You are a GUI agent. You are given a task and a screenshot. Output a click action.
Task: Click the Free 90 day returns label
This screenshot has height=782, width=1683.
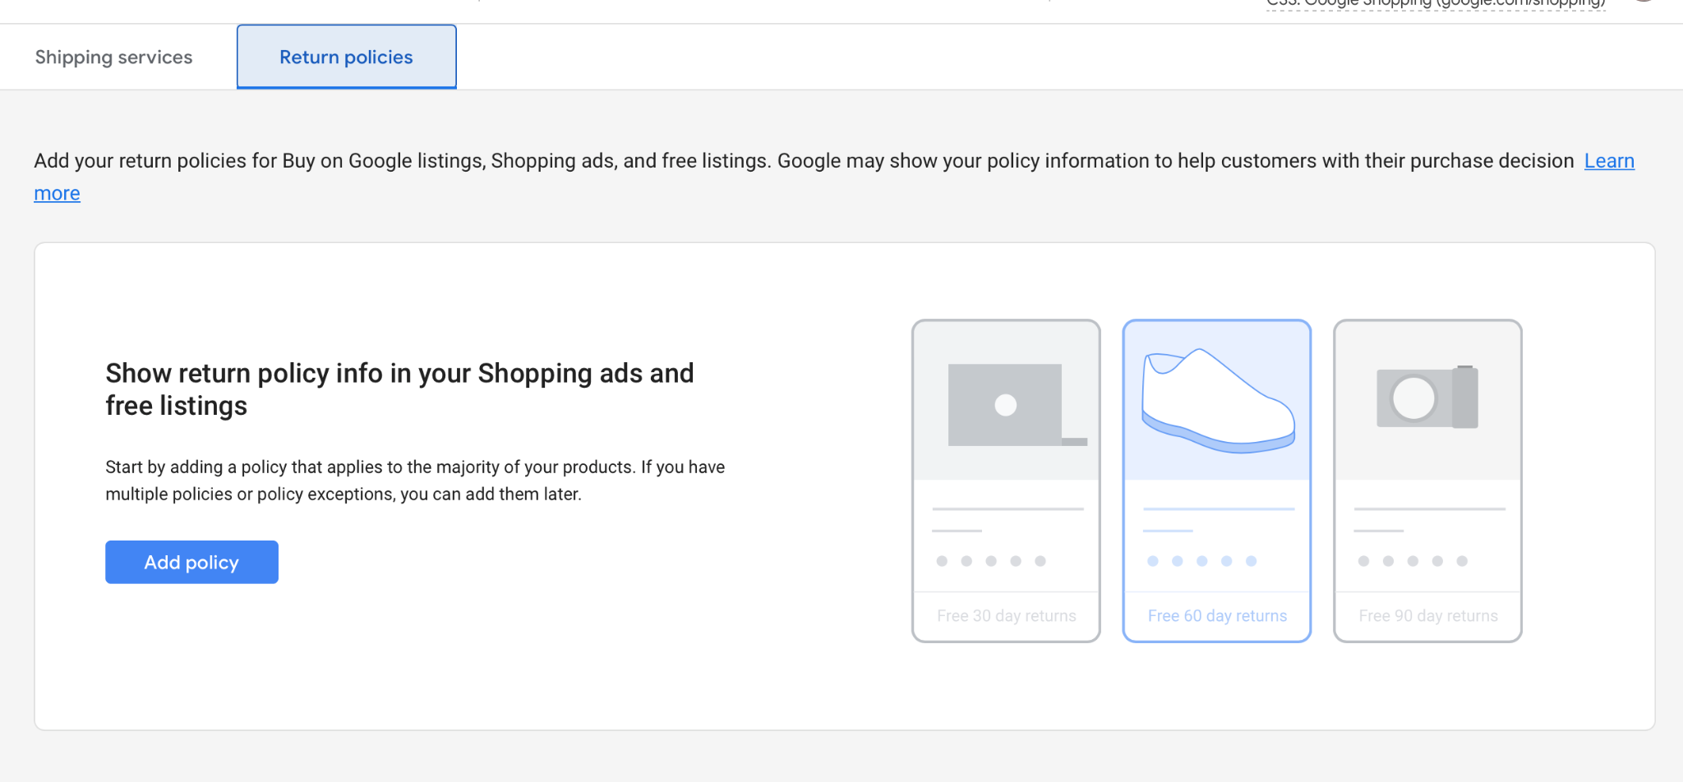(x=1427, y=616)
